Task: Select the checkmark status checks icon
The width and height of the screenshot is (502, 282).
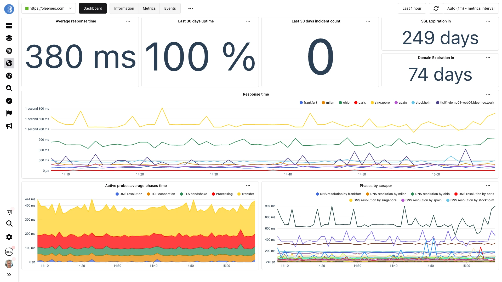Action: [9, 101]
